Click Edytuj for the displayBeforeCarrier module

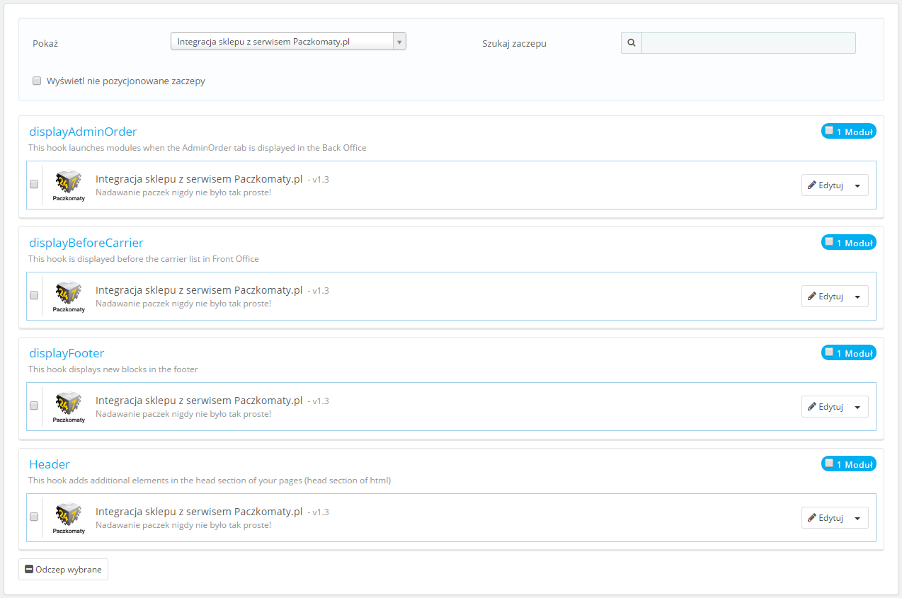click(x=826, y=297)
